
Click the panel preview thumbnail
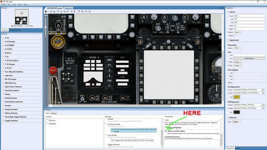tap(22, 17)
